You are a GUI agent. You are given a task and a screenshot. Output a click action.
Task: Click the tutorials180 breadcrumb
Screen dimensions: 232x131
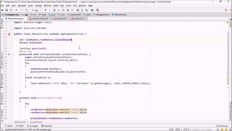click(74, 15)
